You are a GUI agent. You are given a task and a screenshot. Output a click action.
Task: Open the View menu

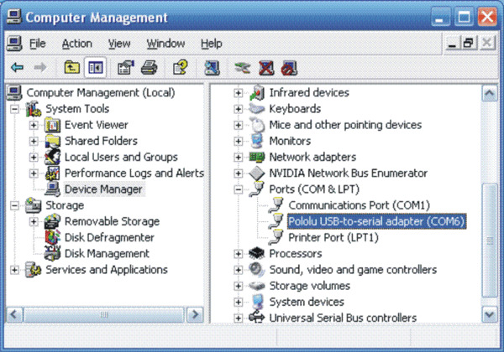119,44
